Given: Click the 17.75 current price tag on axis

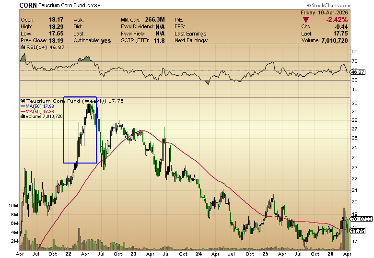Looking at the screenshot, I should point(358,231).
